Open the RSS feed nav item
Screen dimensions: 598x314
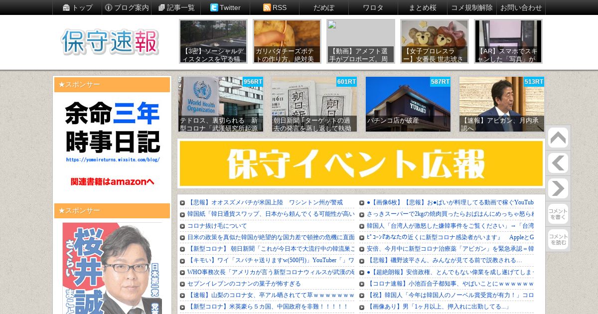(x=275, y=7)
